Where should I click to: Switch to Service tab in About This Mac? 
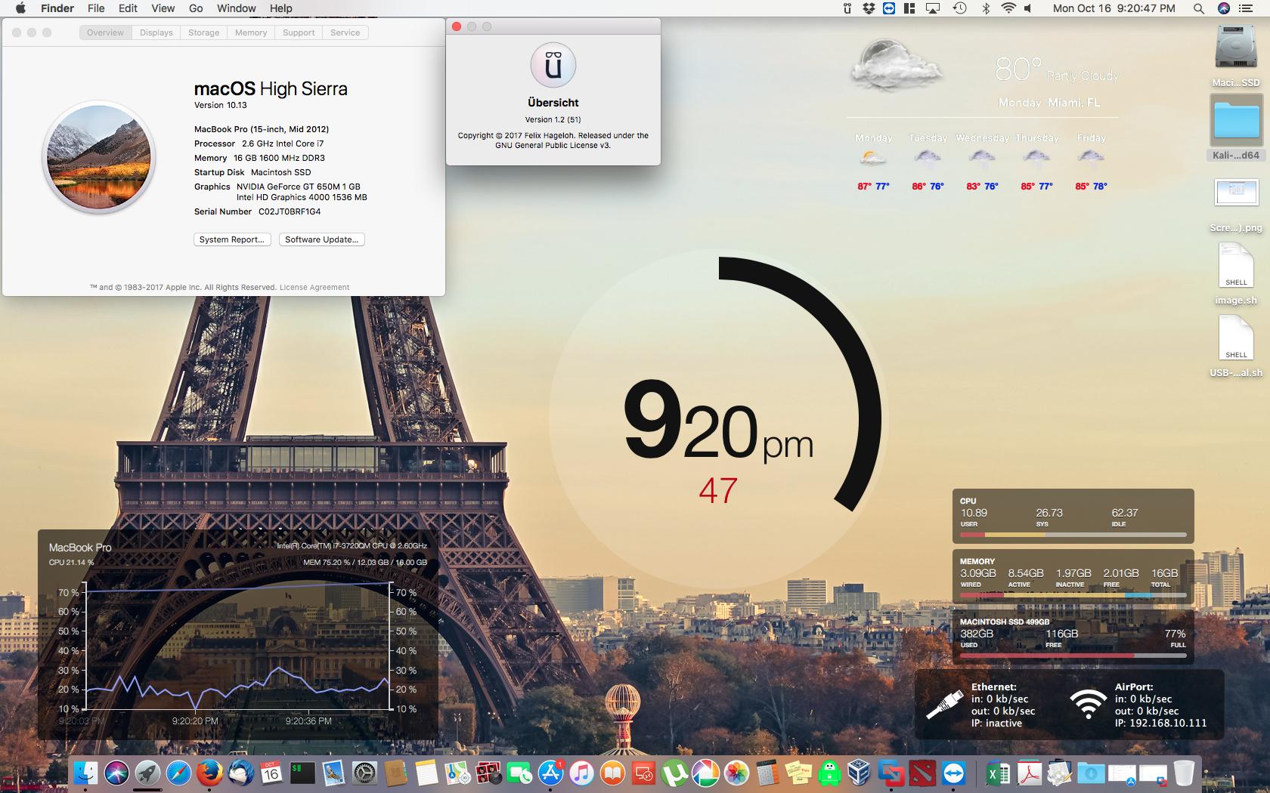click(x=345, y=32)
